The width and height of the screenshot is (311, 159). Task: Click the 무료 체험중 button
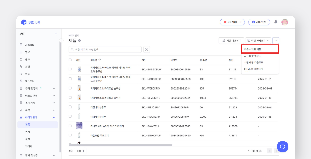232,22
